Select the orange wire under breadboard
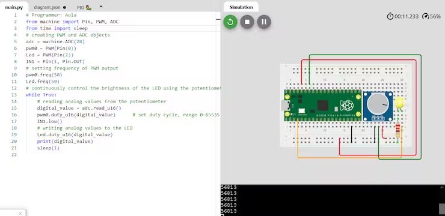The height and width of the screenshot is (216, 445). click(349, 157)
